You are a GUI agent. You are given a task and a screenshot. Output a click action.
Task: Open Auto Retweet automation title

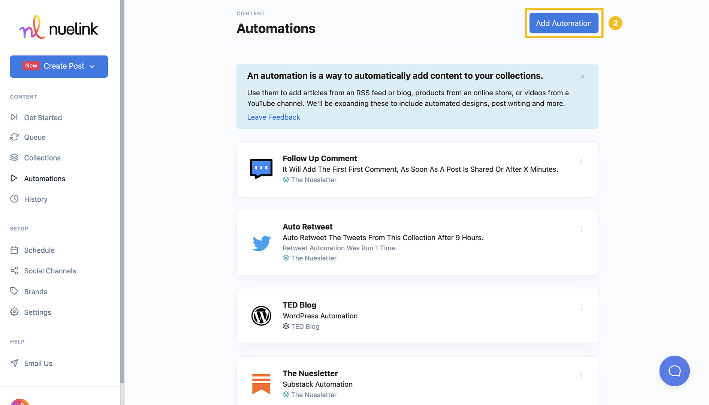coord(308,226)
